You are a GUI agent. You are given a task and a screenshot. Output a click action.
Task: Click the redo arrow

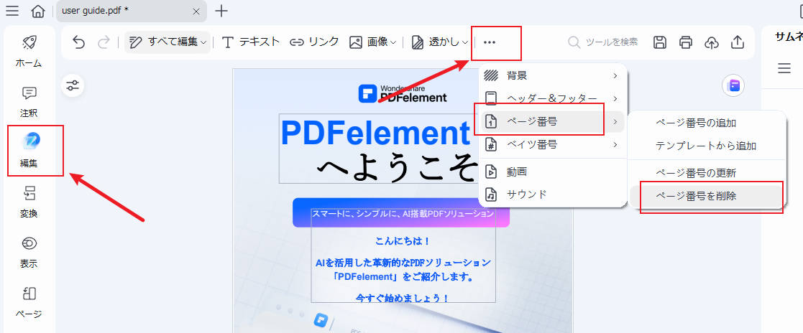[x=104, y=42]
